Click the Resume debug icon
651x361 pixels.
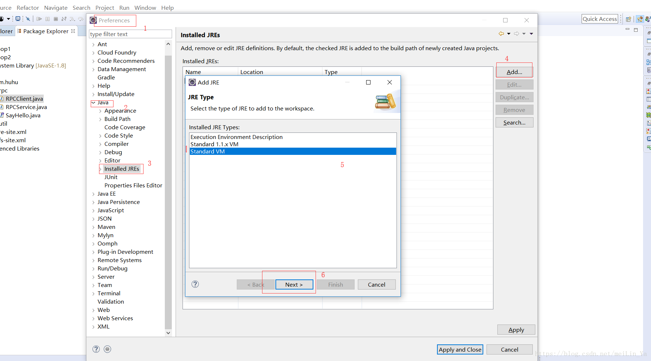[39, 19]
